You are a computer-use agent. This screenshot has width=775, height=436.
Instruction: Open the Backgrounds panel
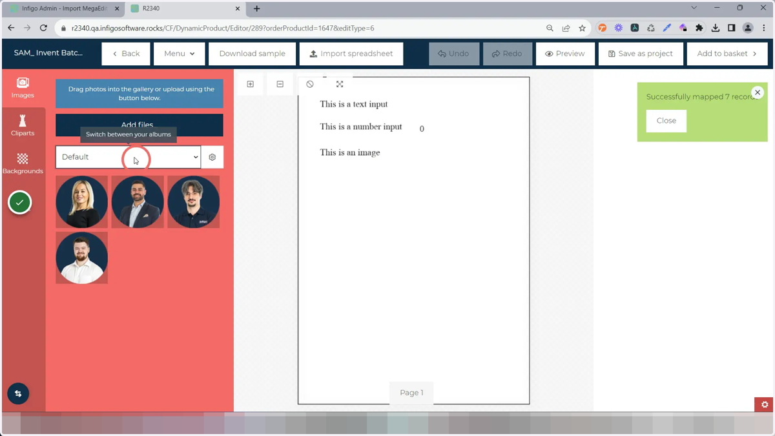click(23, 163)
